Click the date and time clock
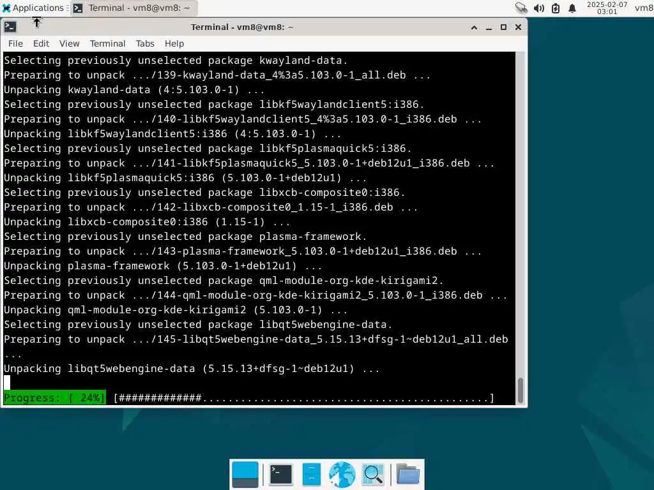 [x=607, y=8]
